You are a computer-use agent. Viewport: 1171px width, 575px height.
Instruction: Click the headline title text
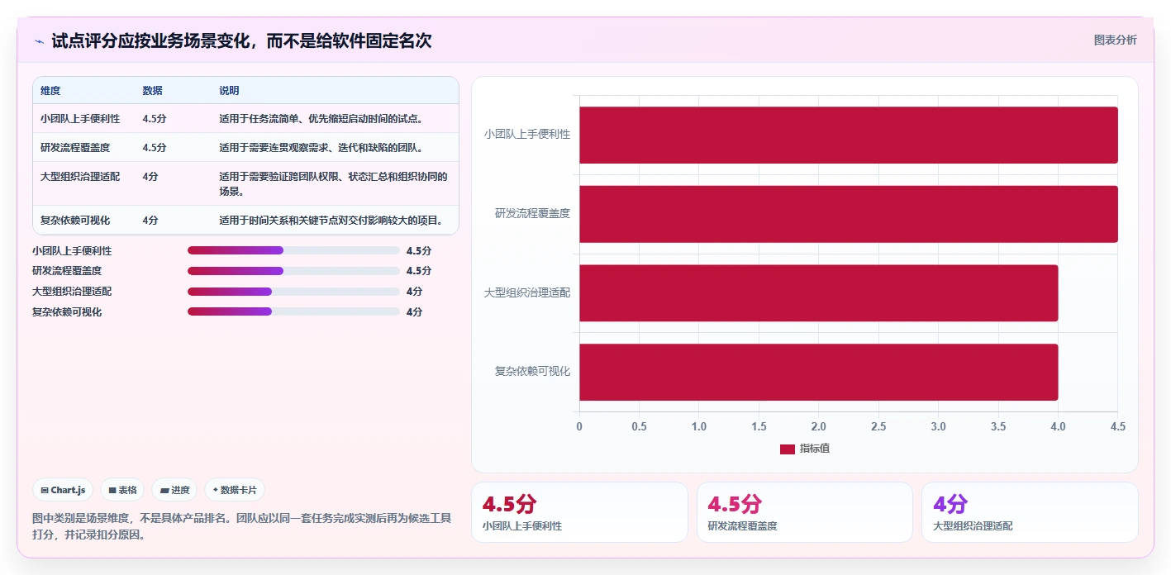[x=242, y=40]
